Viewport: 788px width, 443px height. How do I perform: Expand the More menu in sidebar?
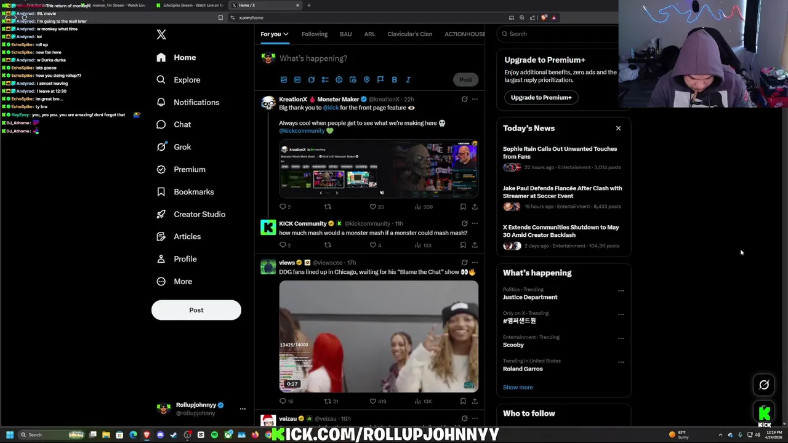click(174, 281)
